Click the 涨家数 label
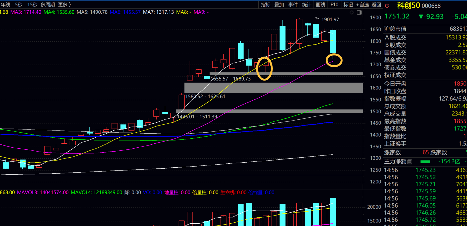 393,153
